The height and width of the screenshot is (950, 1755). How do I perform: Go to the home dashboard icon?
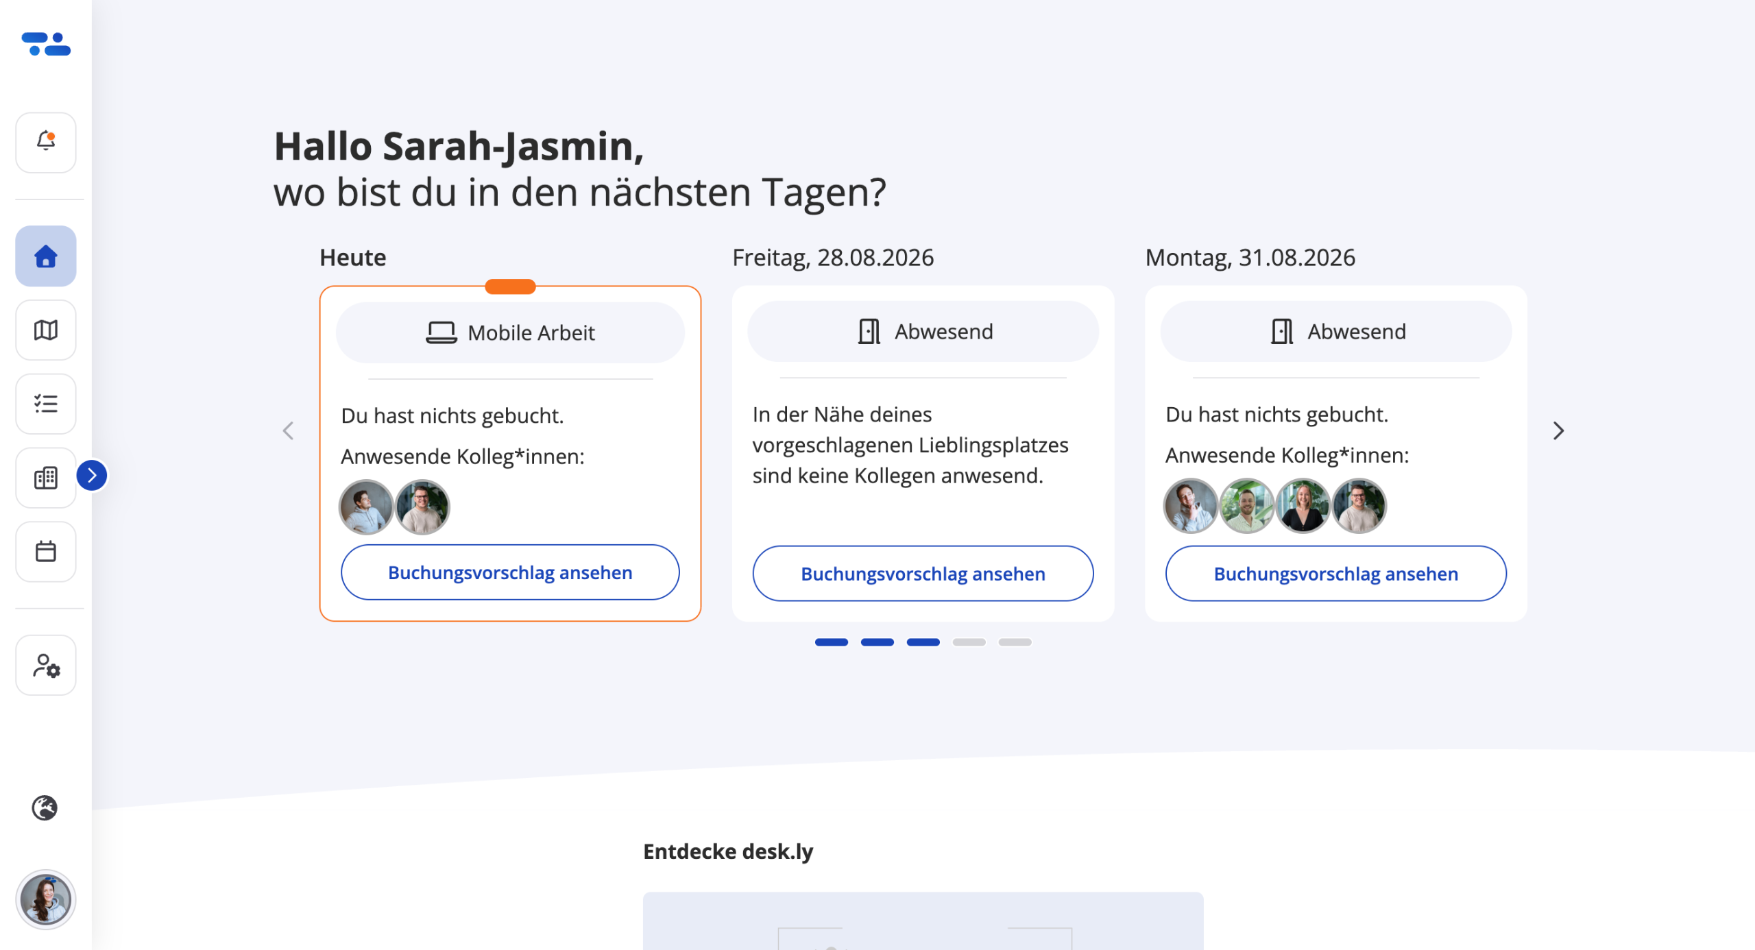46,256
